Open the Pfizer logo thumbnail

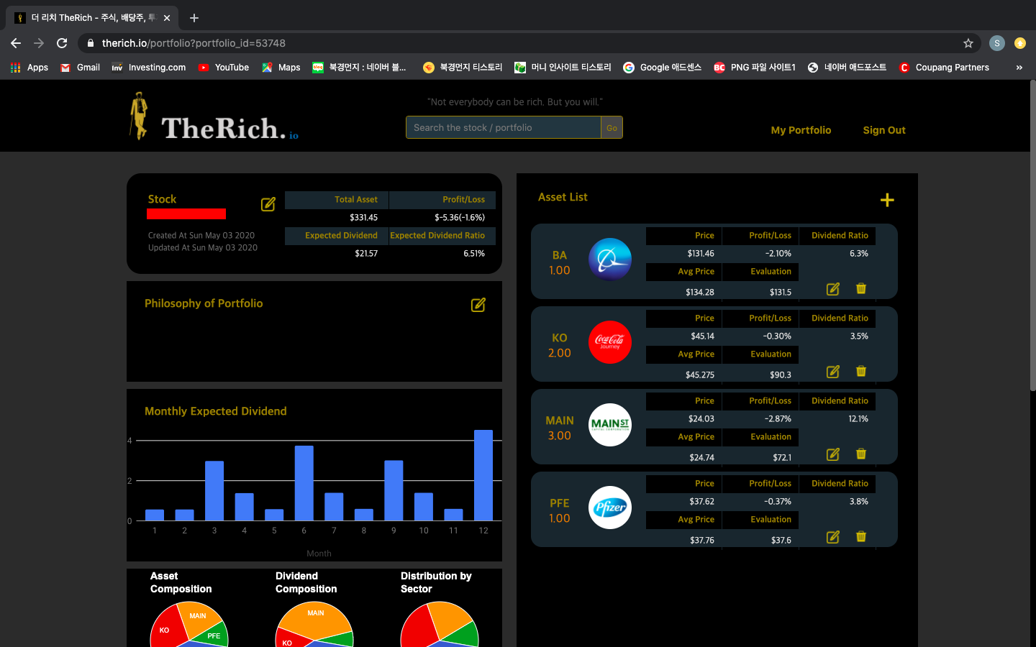610,508
